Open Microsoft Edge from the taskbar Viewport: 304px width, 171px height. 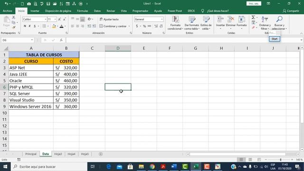pyautogui.click(x=109, y=167)
